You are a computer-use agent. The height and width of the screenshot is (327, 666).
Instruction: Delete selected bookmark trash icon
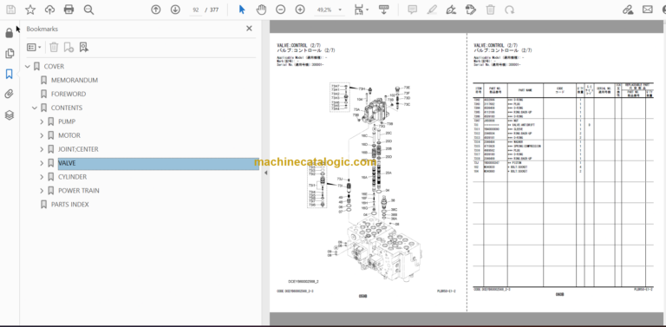tap(54, 47)
